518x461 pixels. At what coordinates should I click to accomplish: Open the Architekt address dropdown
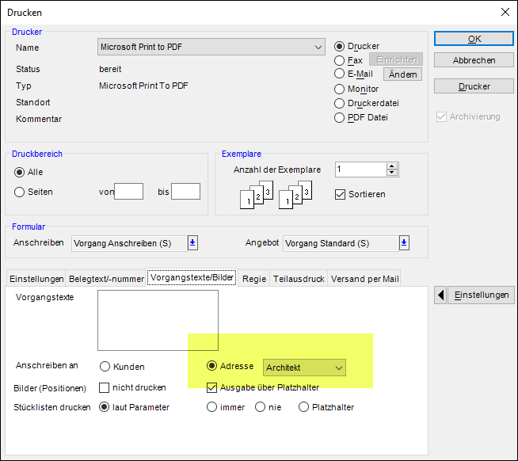(x=304, y=368)
